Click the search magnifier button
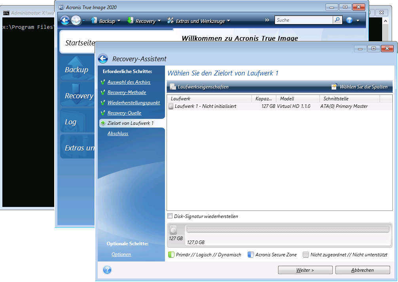The image size is (398, 282). pos(337,20)
